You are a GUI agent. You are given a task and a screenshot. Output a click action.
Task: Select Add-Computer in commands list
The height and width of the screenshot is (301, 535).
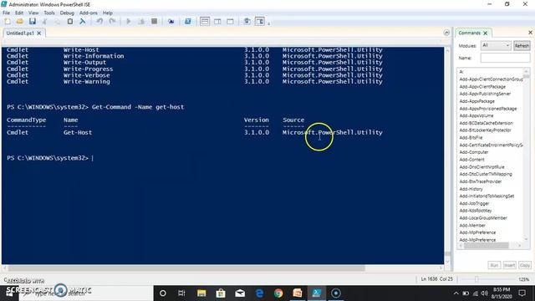[474, 152]
